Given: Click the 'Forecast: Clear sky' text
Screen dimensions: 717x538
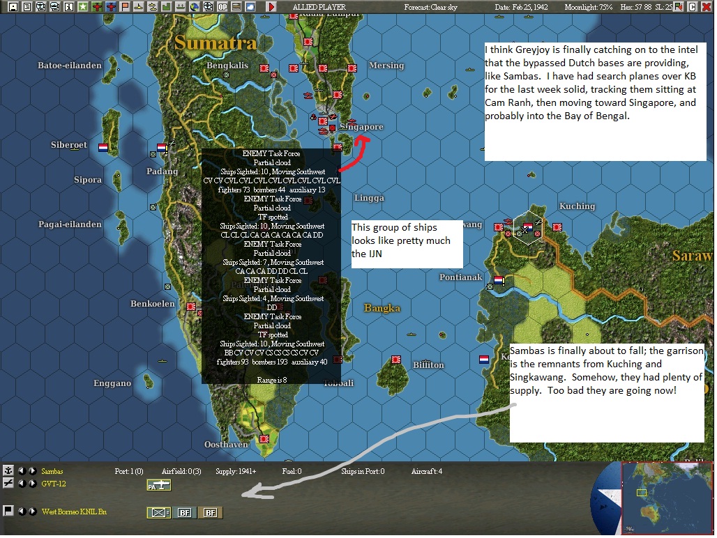Looking at the screenshot, I should pos(431,7).
